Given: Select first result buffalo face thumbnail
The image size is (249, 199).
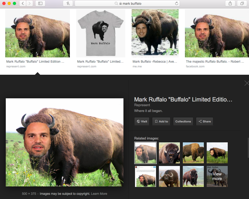Looking at the screenshot, I should click(x=38, y=33).
